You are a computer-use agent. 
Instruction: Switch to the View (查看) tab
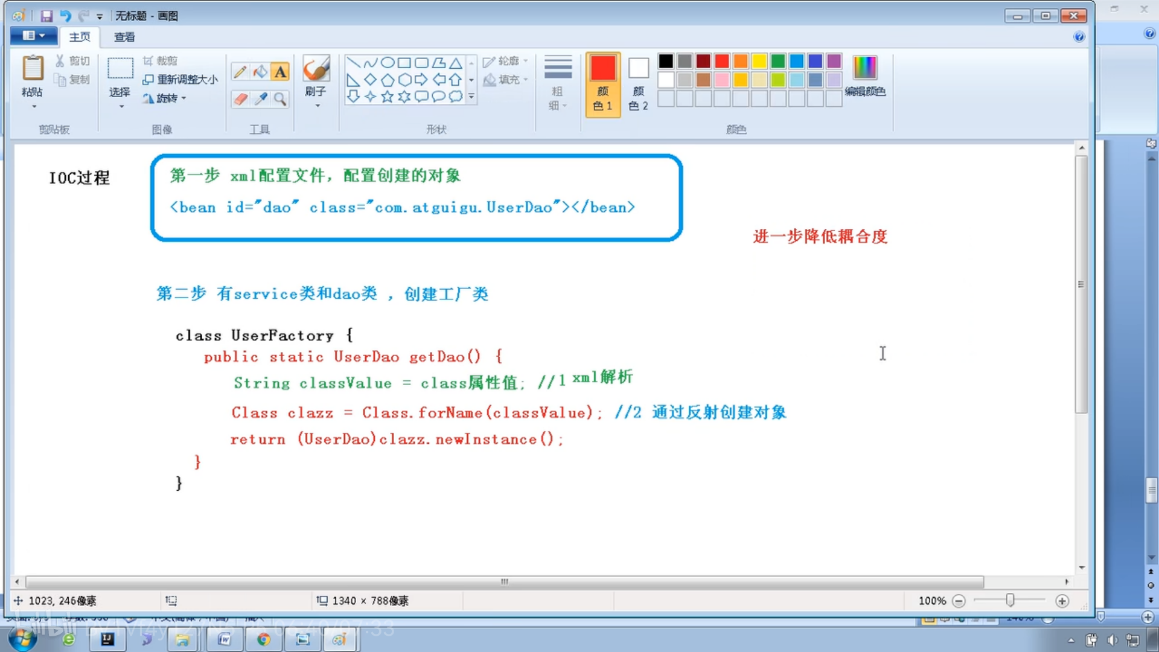(124, 37)
